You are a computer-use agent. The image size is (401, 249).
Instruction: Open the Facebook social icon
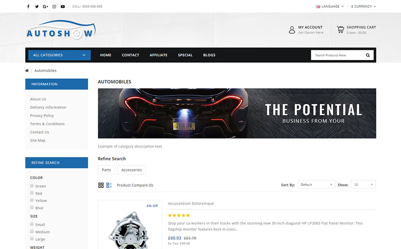[x=28, y=7]
